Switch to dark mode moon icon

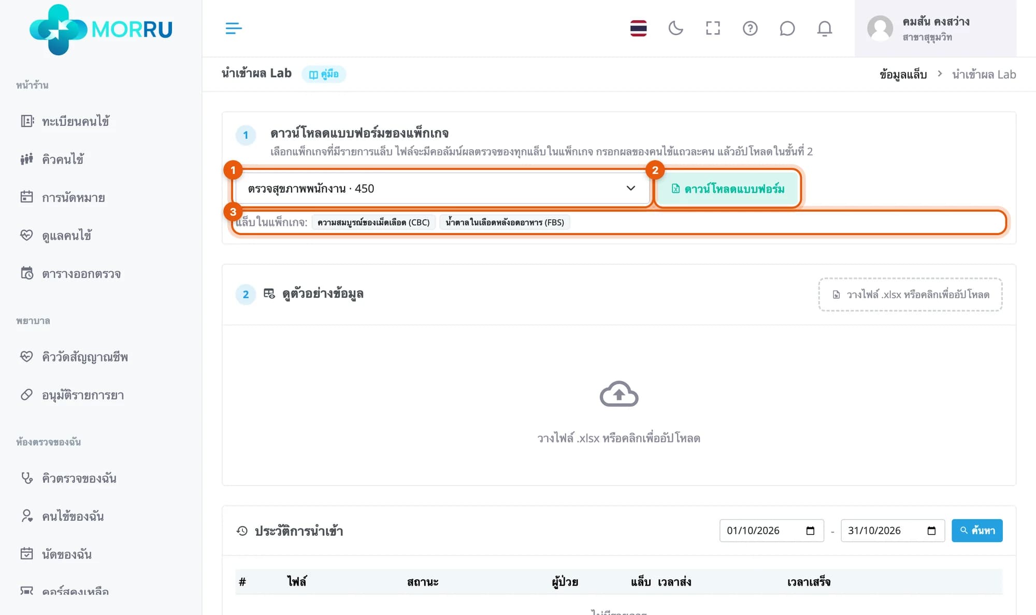pos(675,28)
